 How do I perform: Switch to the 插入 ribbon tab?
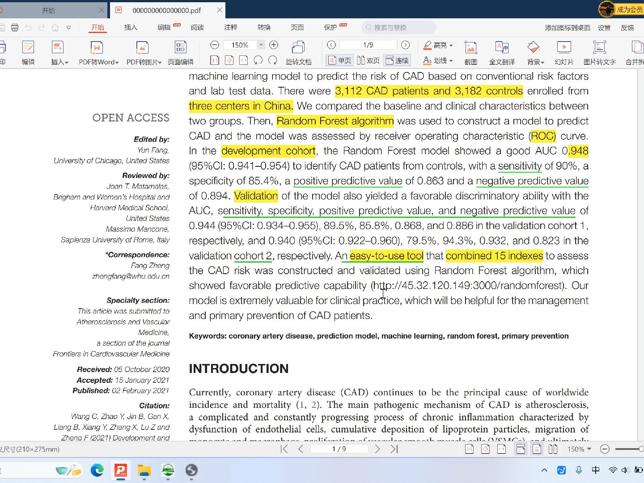pyautogui.click(x=131, y=27)
